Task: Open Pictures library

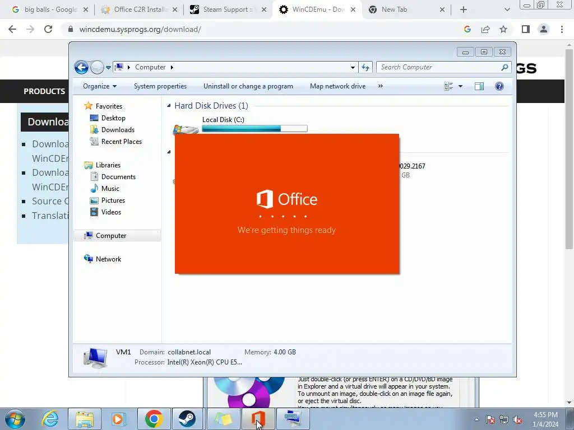Action: [x=108, y=200]
